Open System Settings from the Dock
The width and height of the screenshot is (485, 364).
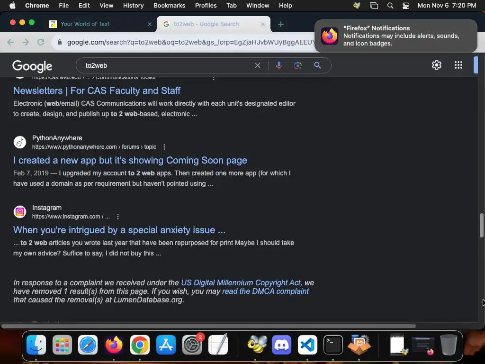click(x=192, y=345)
